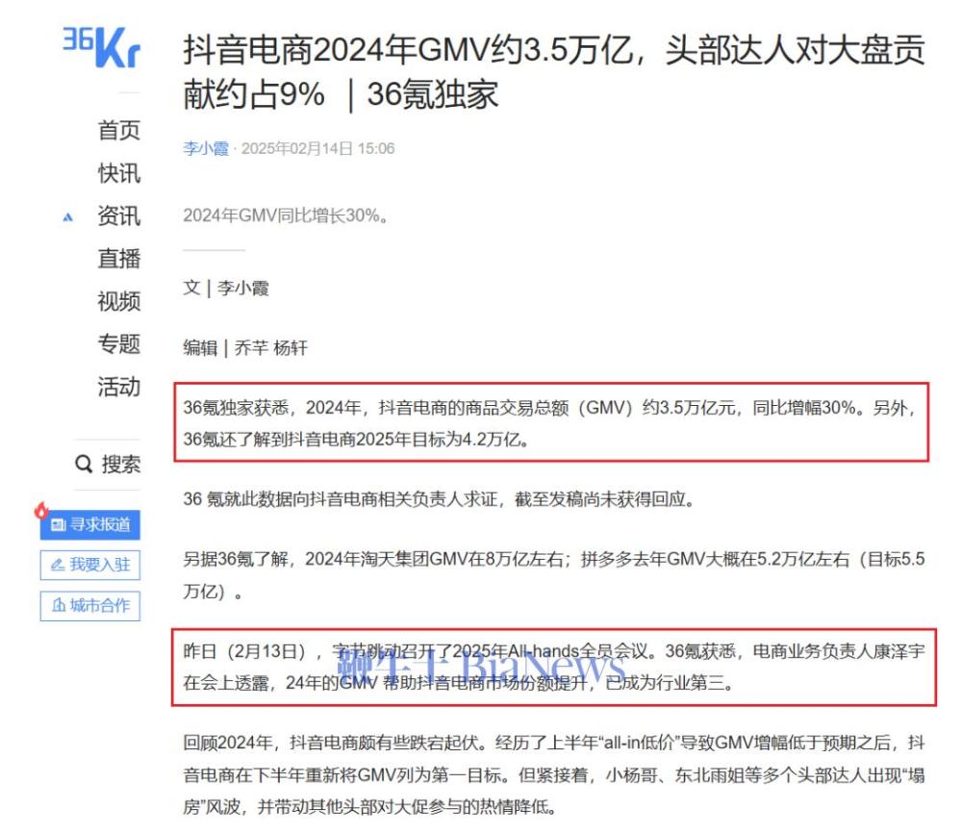
Task: Select 资讯 in the sidebar
Action: 121,216
